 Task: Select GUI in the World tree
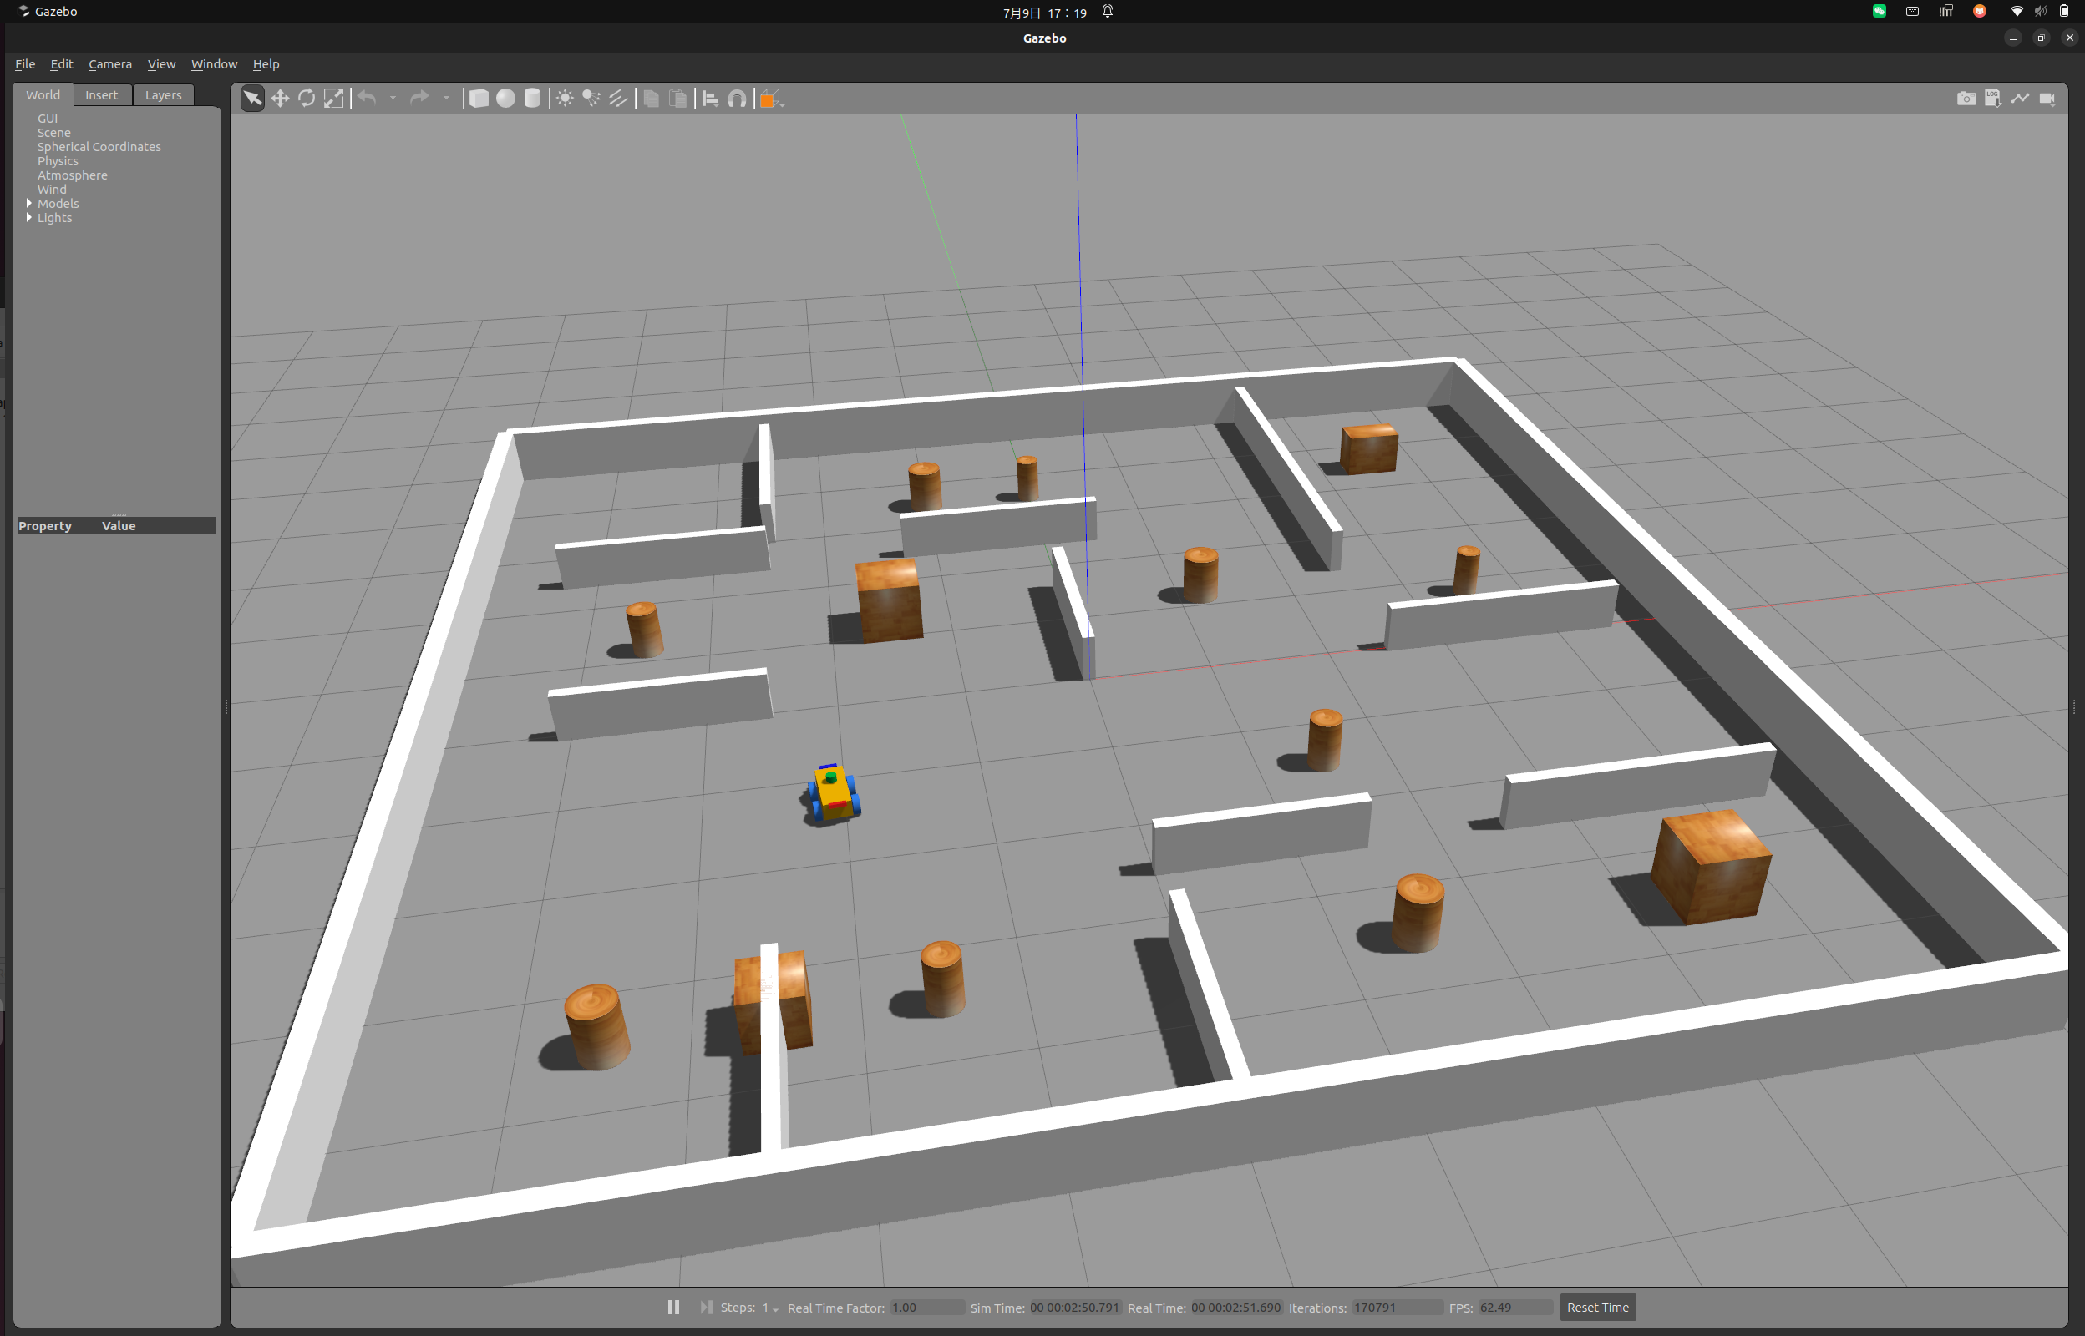[48, 118]
